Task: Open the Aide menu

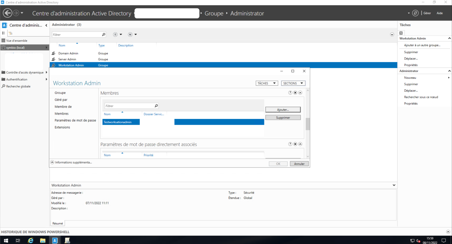Action: pyautogui.click(x=440, y=13)
